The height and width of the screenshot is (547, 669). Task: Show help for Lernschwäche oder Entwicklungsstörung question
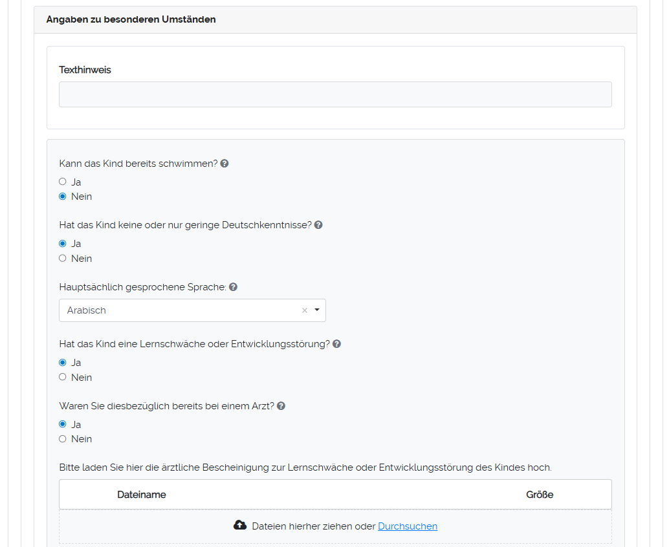336,344
